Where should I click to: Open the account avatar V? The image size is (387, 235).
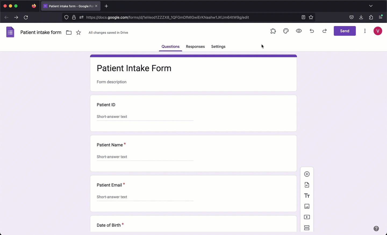click(378, 31)
